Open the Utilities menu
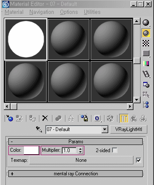 (x=92, y=12)
